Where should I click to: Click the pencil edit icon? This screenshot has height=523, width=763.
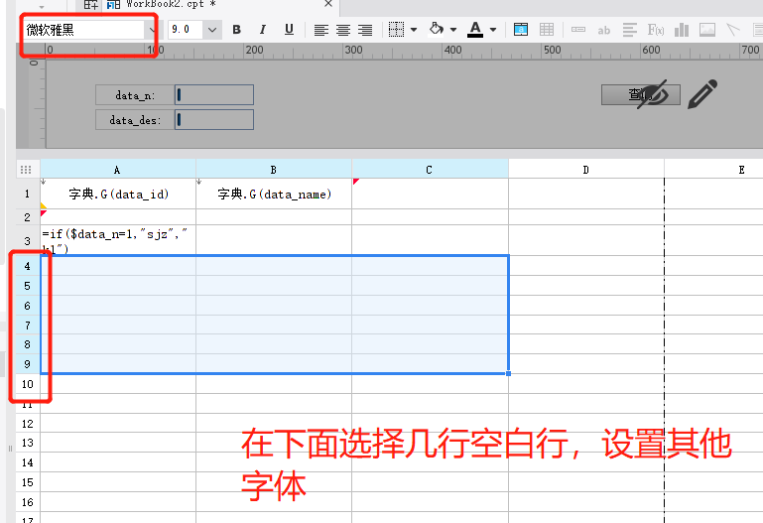pos(702,94)
